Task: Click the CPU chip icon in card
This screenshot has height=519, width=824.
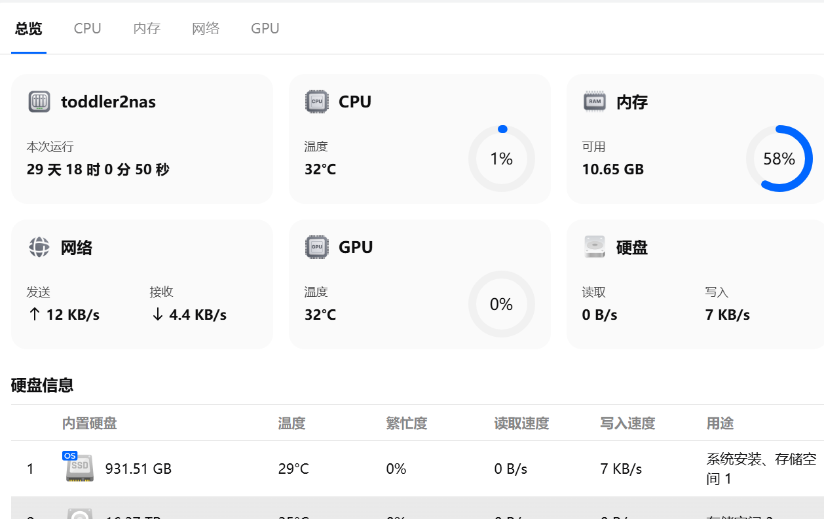Action: [x=317, y=102]
